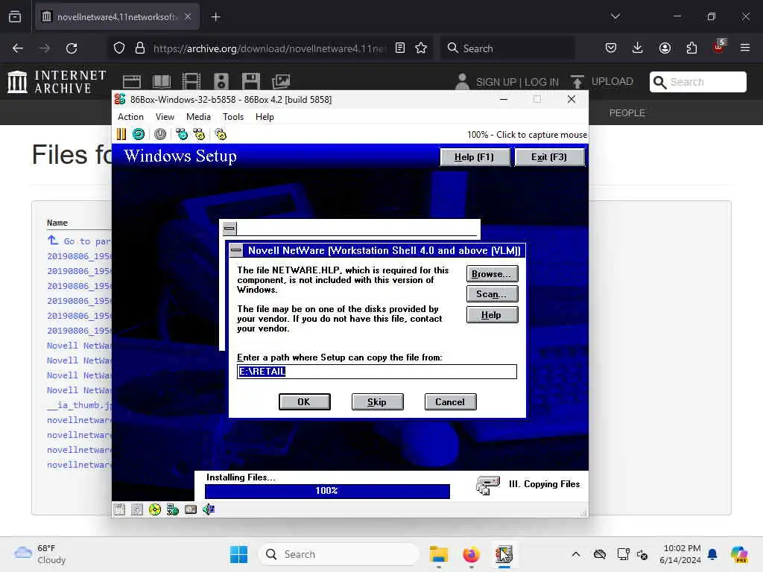Send Ctrl+Alt+Esc from the 86Box toolbar

point(199,134)
